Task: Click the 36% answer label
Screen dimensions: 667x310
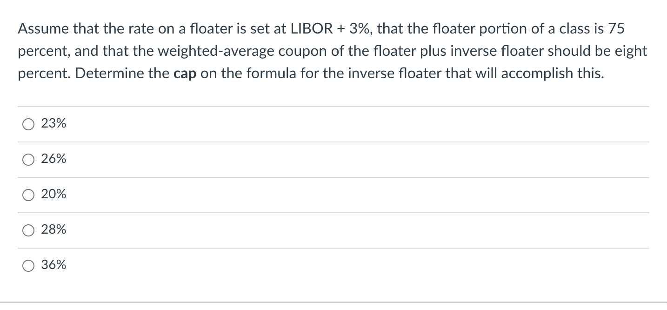Action: tap(53, 265)
